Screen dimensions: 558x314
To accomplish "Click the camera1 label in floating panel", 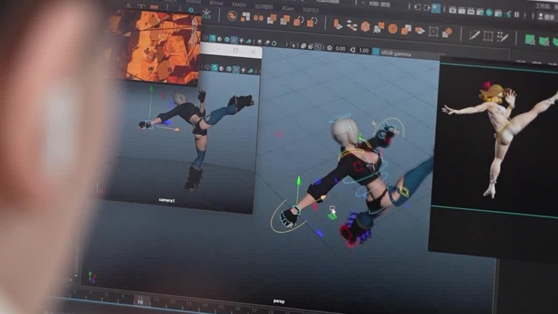I will [167, 200].
